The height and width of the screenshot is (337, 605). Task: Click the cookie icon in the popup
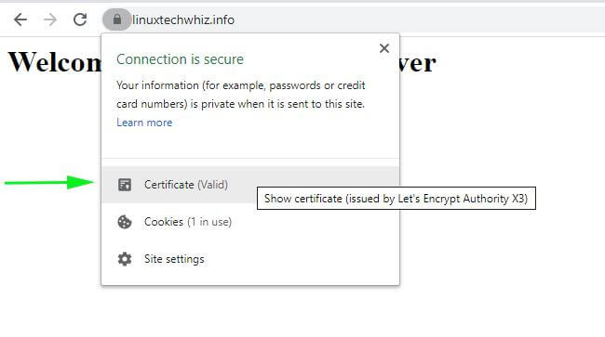(125, 222)
